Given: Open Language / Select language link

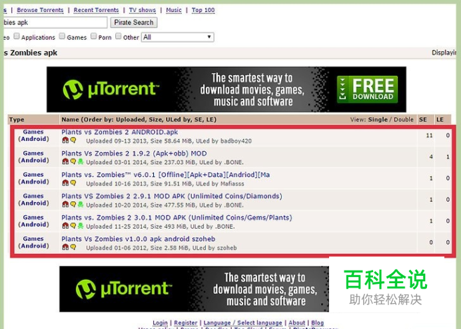Looking at the screenshot, I should point(243,323).
